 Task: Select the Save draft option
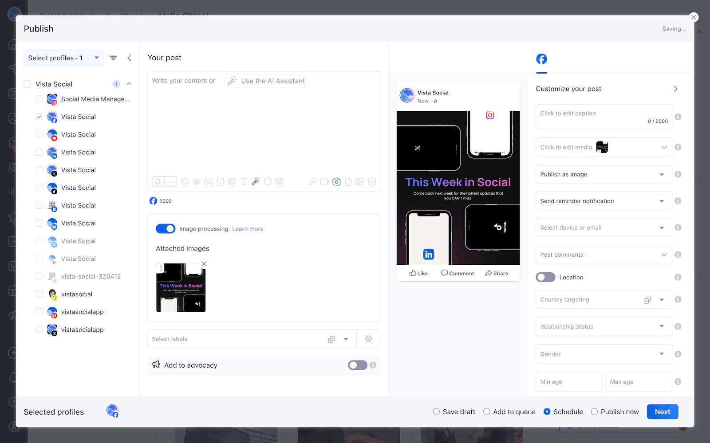436,412
